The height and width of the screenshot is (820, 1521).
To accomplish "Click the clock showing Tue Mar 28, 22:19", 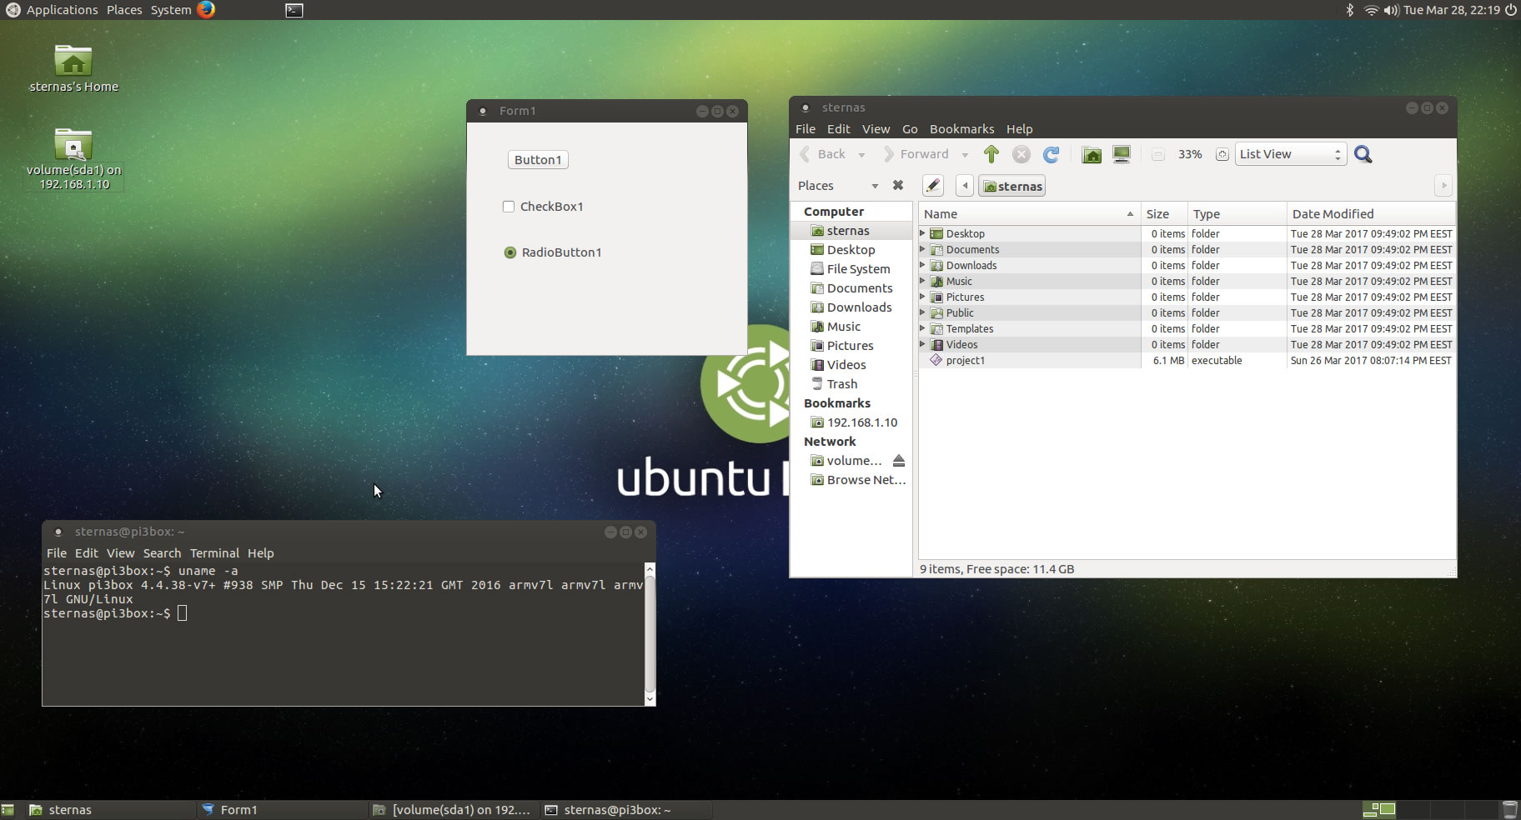I will (1452, 10).
